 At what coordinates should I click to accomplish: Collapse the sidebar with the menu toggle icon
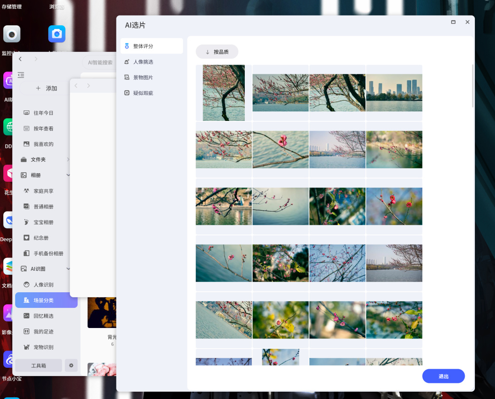coord(21,75)
